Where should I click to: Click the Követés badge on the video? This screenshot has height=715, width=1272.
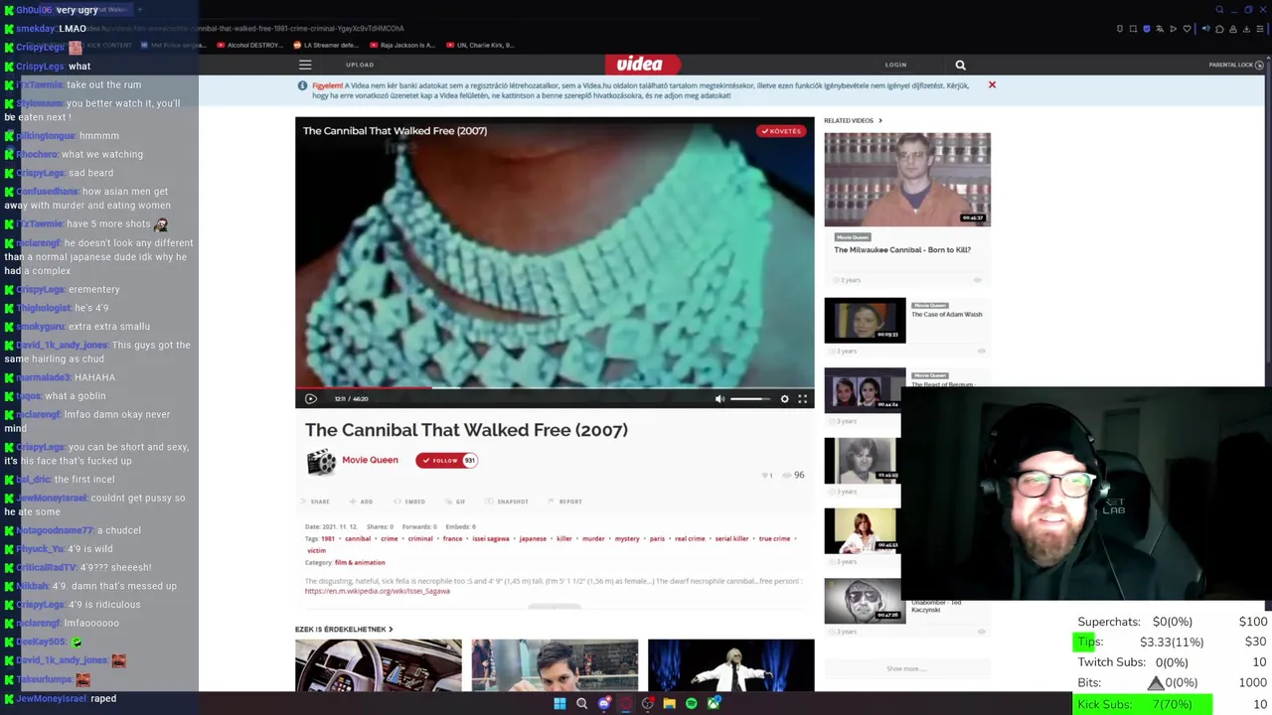(780, 131)
